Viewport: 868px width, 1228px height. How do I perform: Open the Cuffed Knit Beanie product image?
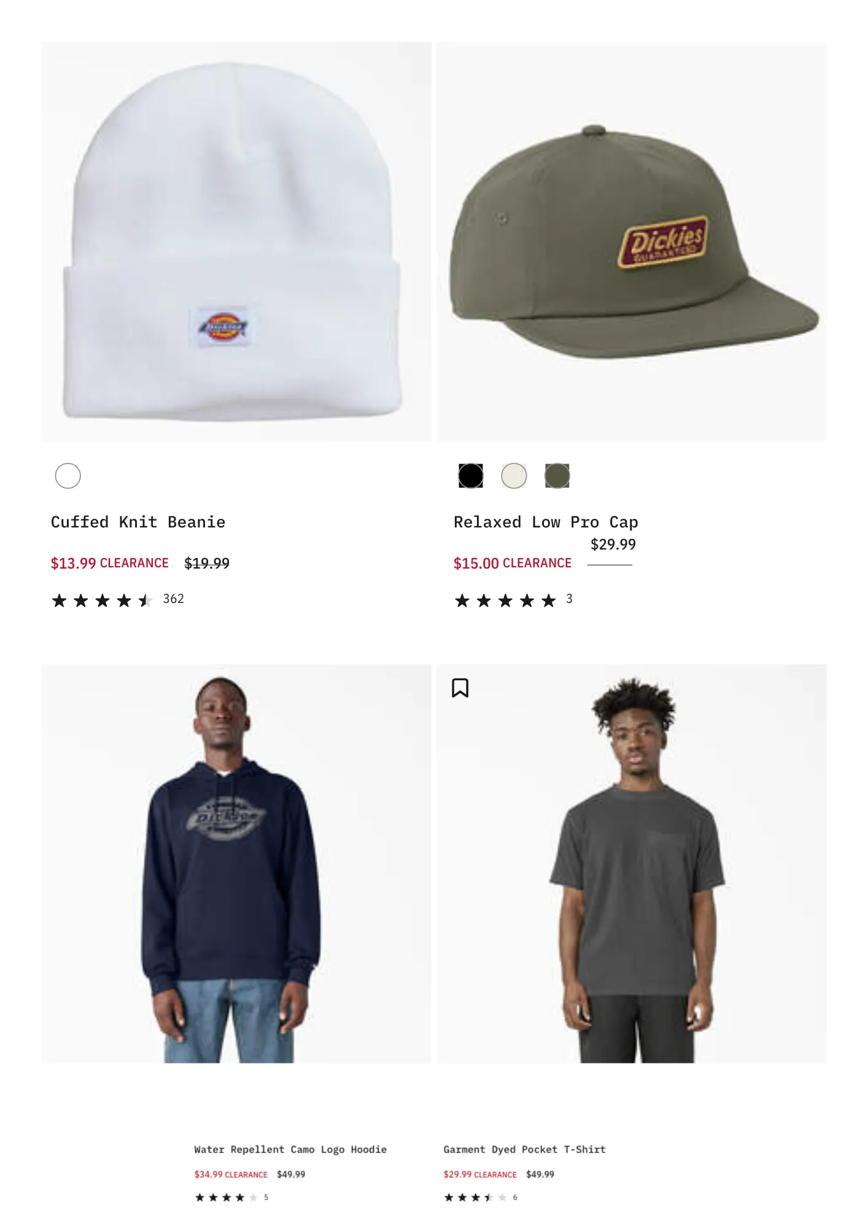point(236,241)
